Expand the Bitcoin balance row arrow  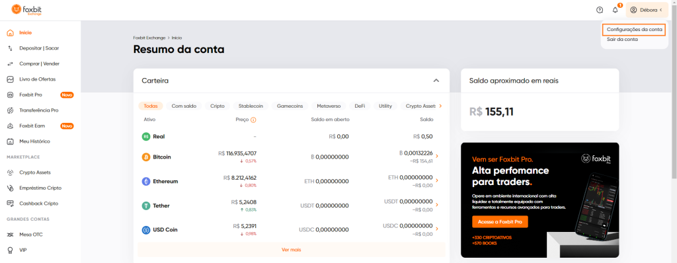[x=437, y=157]
